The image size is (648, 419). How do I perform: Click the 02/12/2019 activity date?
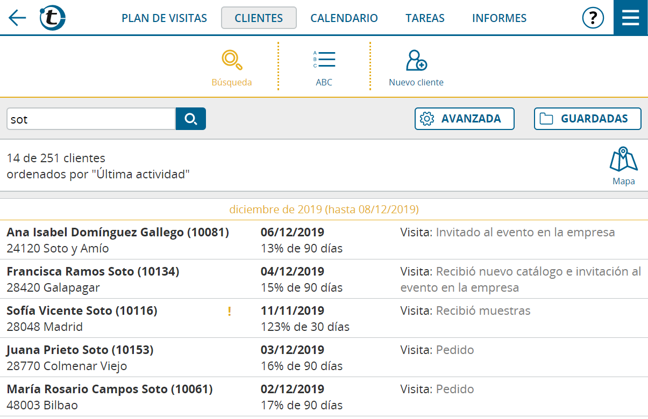click(x=293, y=389)
